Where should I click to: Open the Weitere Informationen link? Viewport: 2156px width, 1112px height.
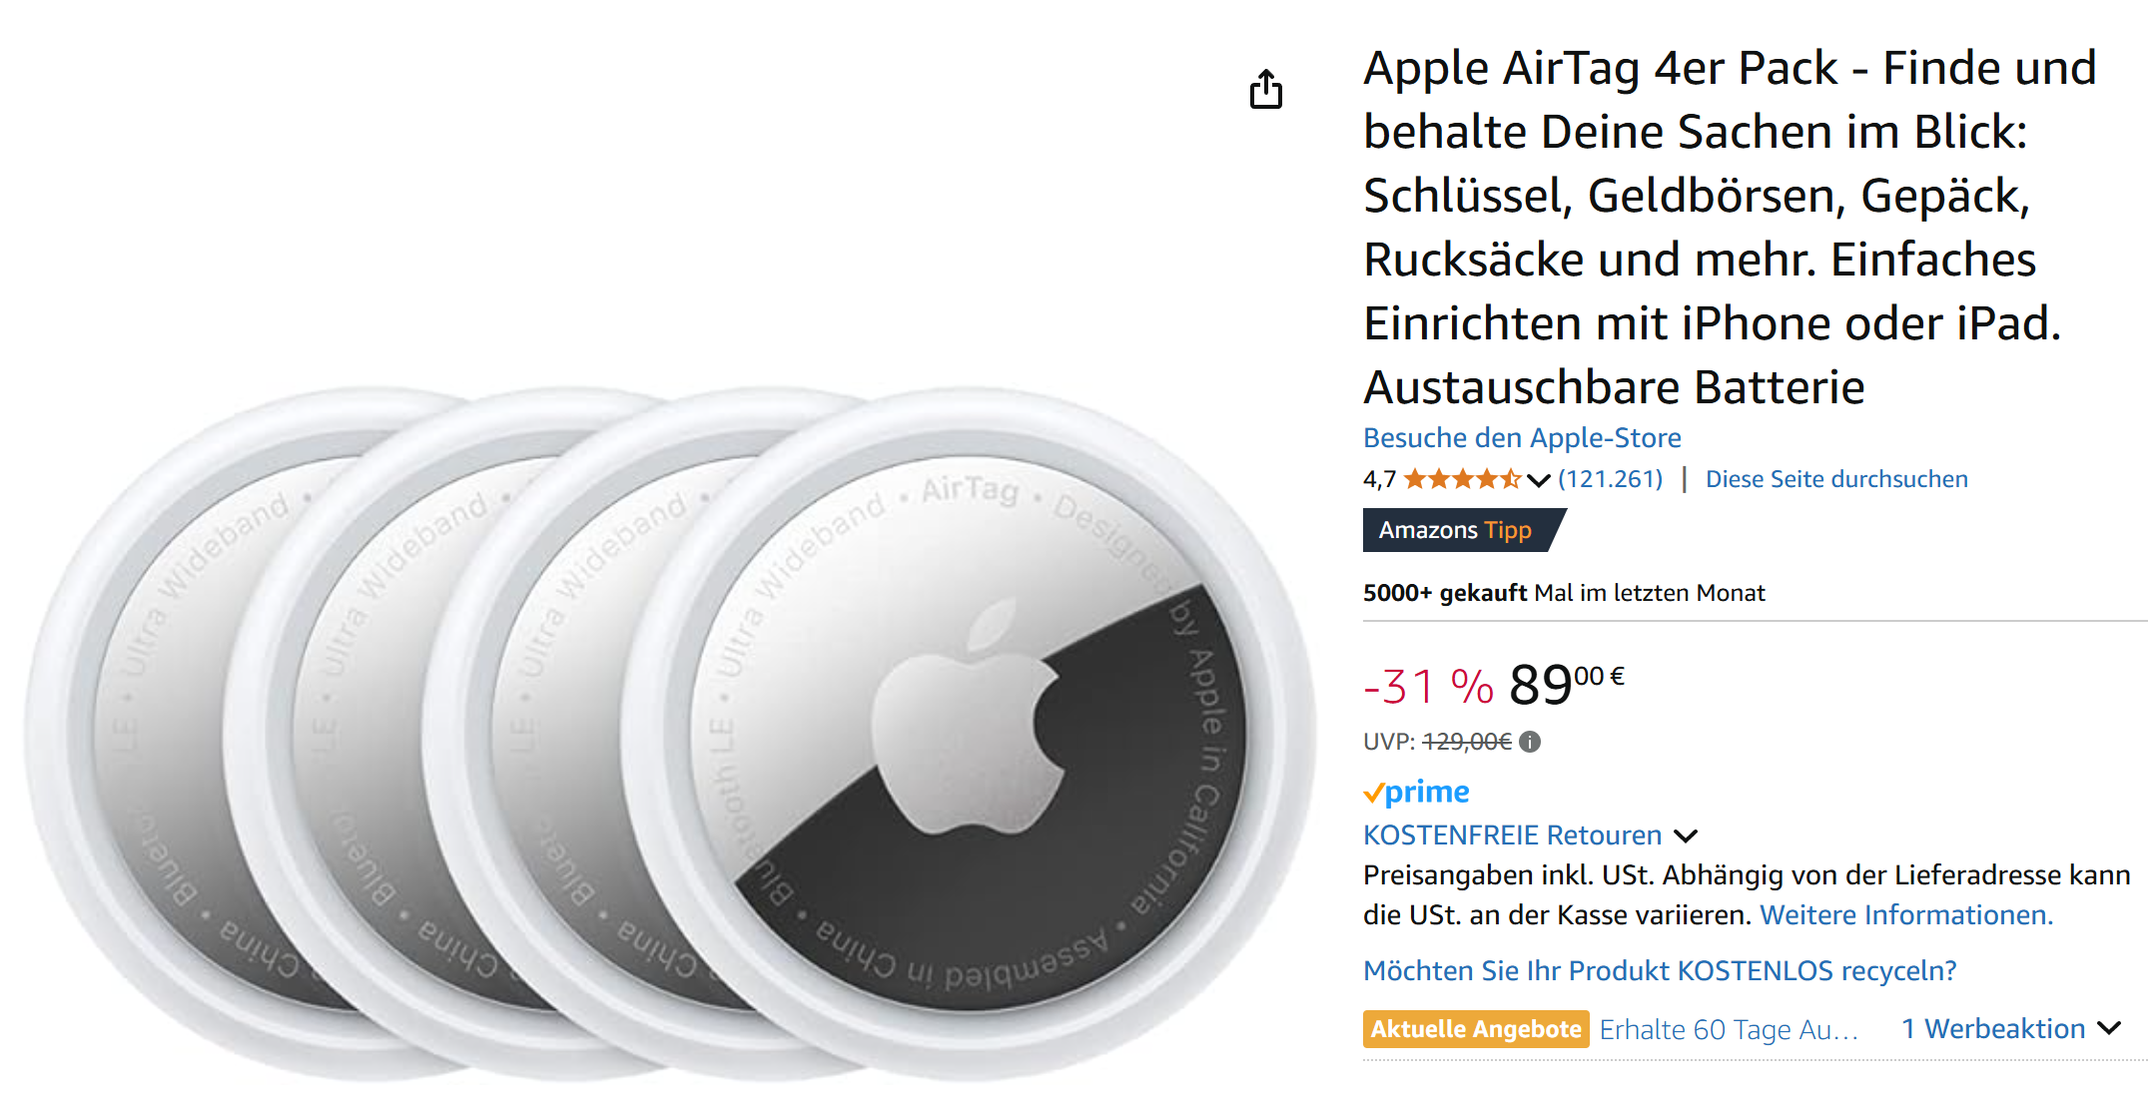(1905, 914)
